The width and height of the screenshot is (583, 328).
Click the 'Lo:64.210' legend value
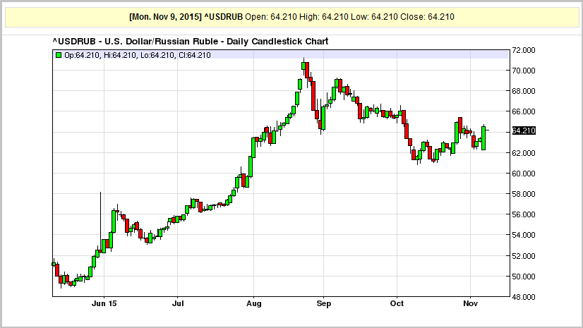[157, 55]
